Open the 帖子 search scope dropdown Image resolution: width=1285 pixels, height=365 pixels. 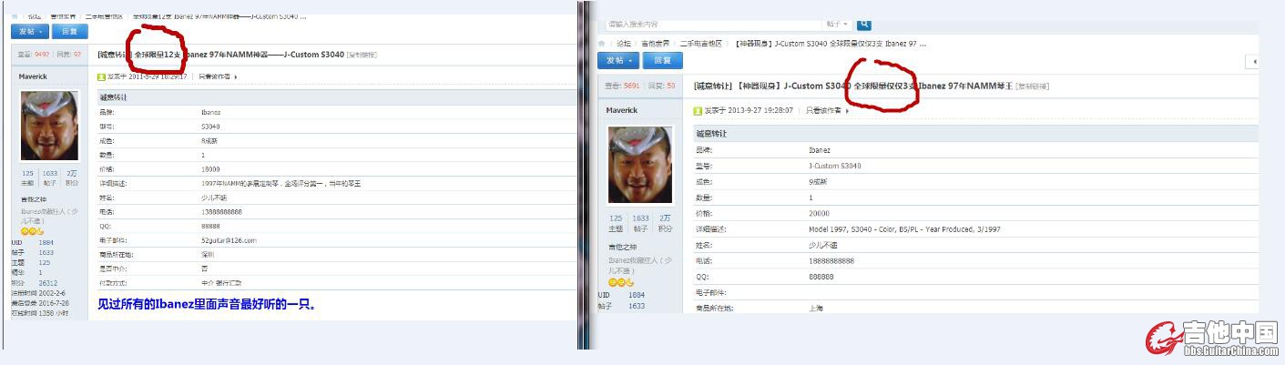coord(838,24)
